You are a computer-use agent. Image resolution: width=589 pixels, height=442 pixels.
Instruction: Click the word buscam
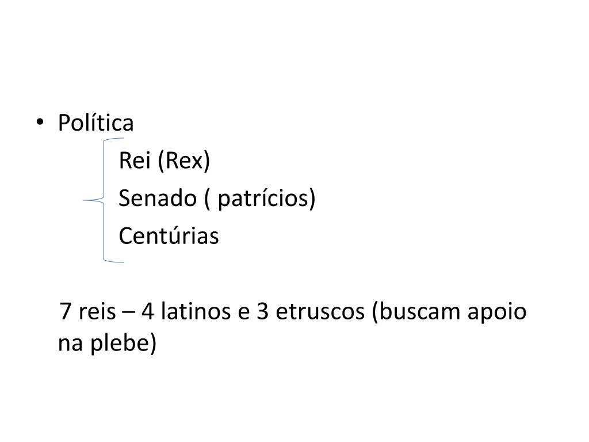pos(412,312)
